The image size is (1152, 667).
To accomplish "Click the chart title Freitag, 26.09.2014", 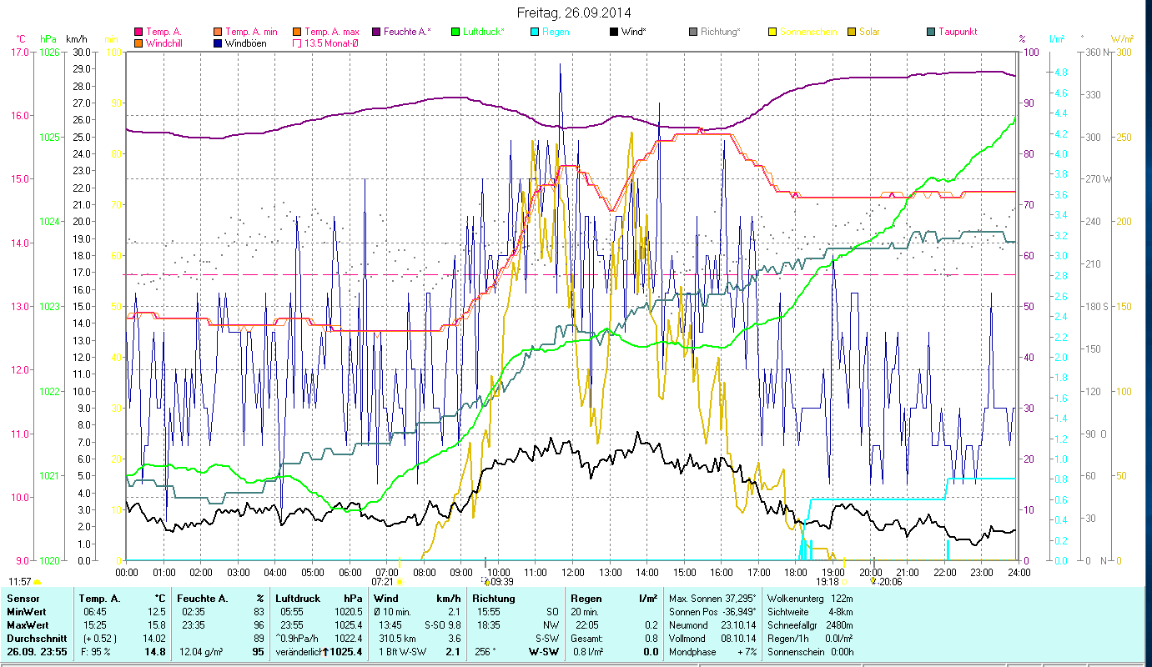I will click(x=573, y=13).
